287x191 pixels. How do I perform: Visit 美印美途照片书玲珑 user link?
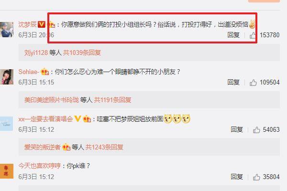coord(52,100)
